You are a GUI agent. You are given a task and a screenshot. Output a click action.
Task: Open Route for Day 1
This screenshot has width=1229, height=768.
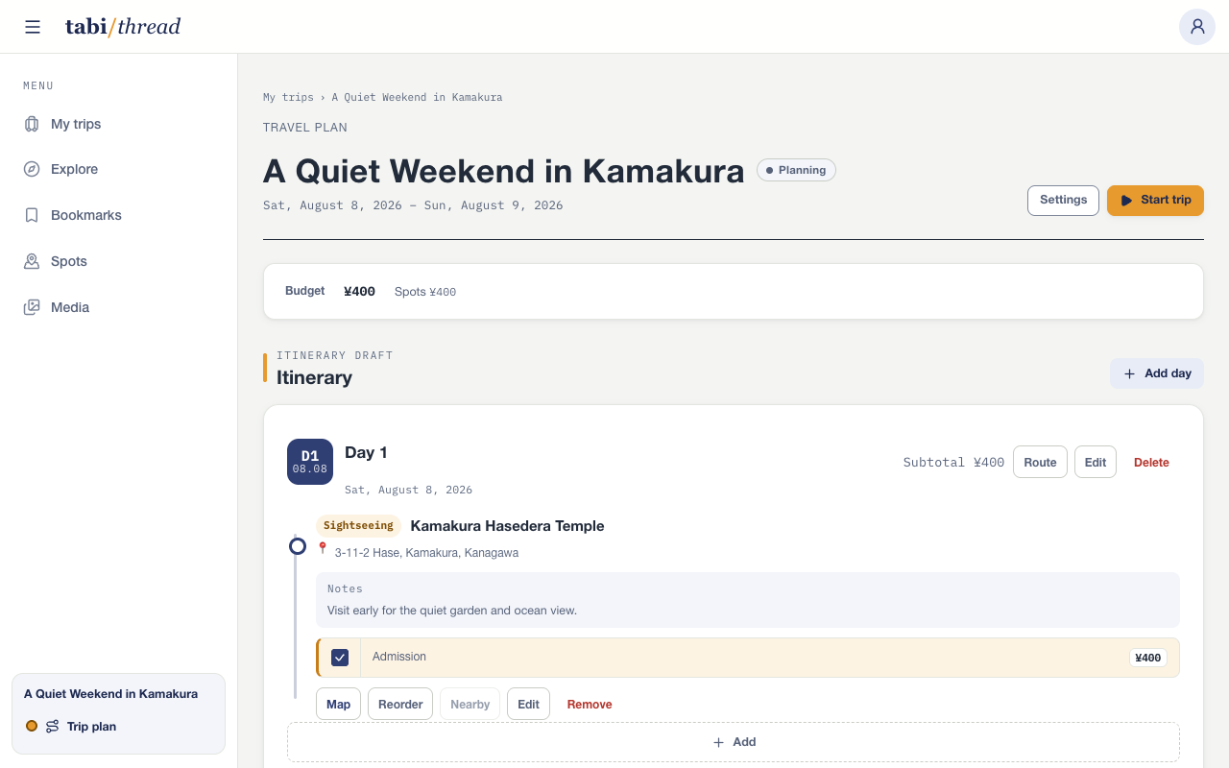[x=1040, y=462]
